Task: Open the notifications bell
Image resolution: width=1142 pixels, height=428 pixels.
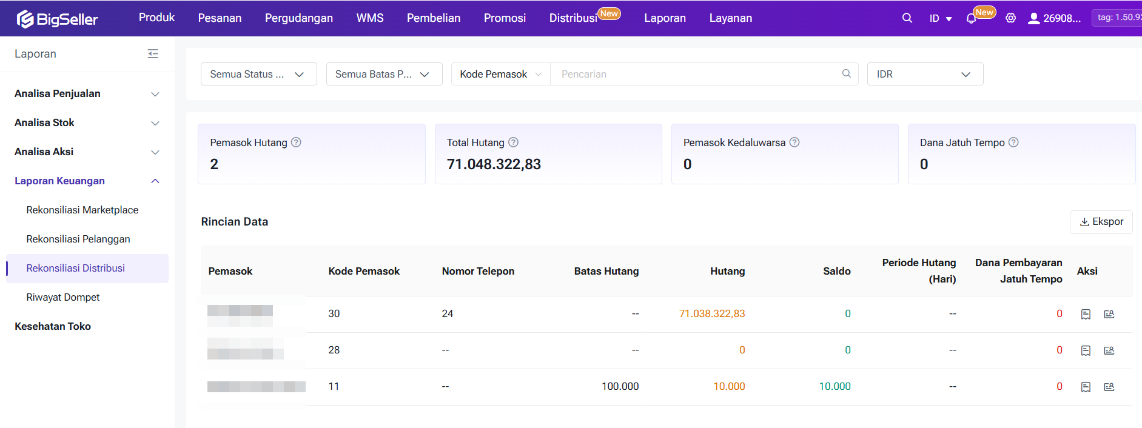Action: (x=971, y=19)
